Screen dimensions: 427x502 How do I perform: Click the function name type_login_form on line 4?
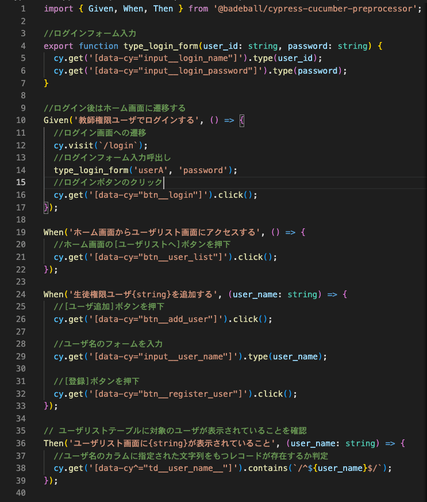click(x=161, y=46)
